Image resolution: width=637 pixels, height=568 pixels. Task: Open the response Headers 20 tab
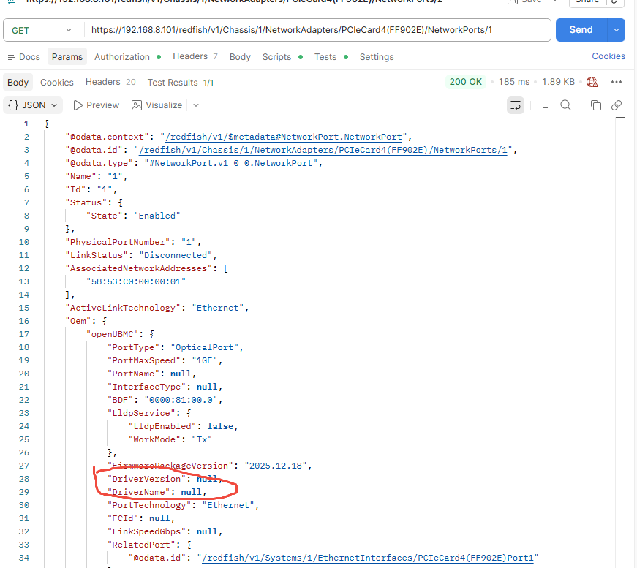coord(110,82)
